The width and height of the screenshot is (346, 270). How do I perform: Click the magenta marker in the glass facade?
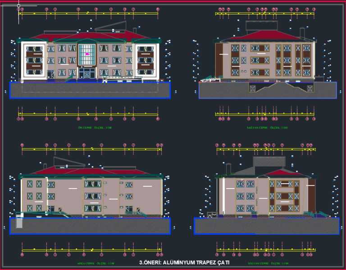88,54
